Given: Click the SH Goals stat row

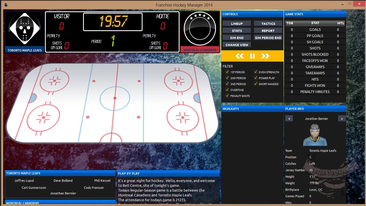Looking at the screenshot, I should tap(315, 42).
